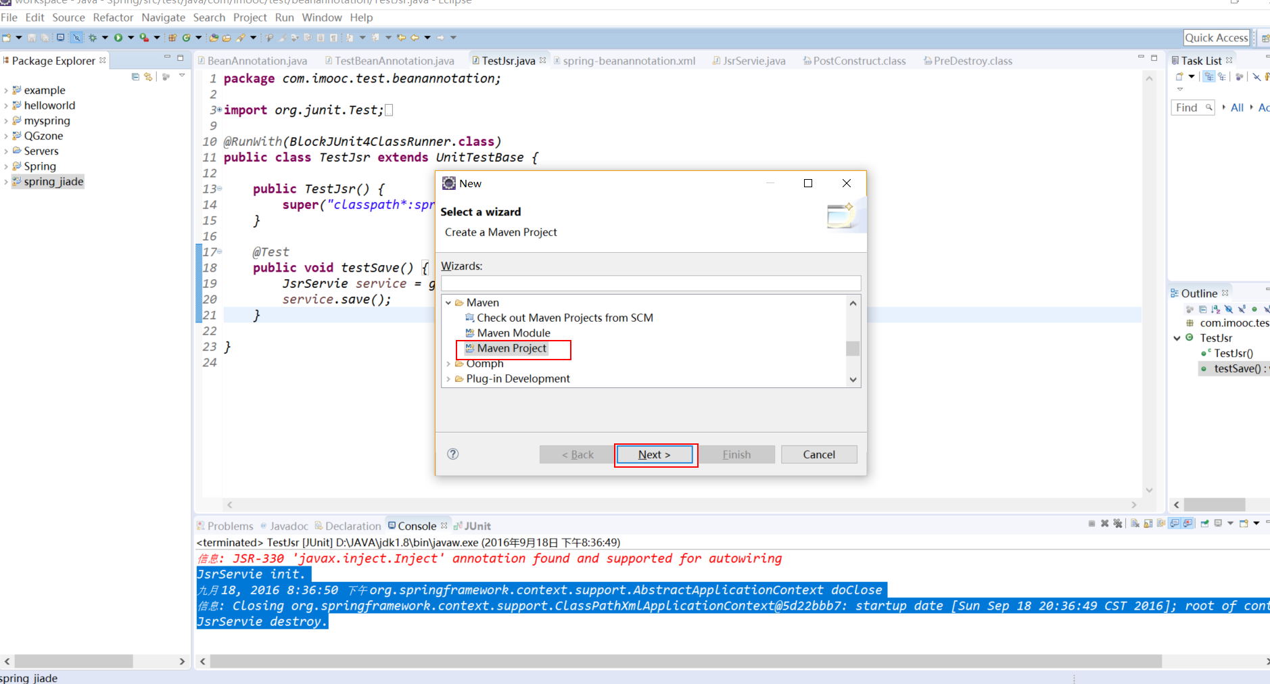Click the Console horizontal scrollbar
The image size is (1270, 684).
686,661
